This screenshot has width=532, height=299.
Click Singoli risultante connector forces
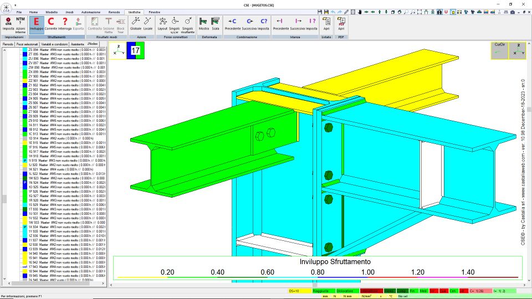(x=188, y=25)
